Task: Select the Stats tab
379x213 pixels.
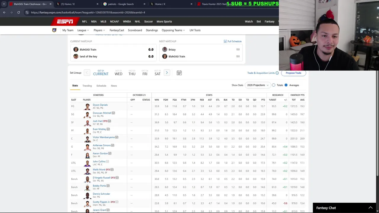Action: click(x=75, y=86)
